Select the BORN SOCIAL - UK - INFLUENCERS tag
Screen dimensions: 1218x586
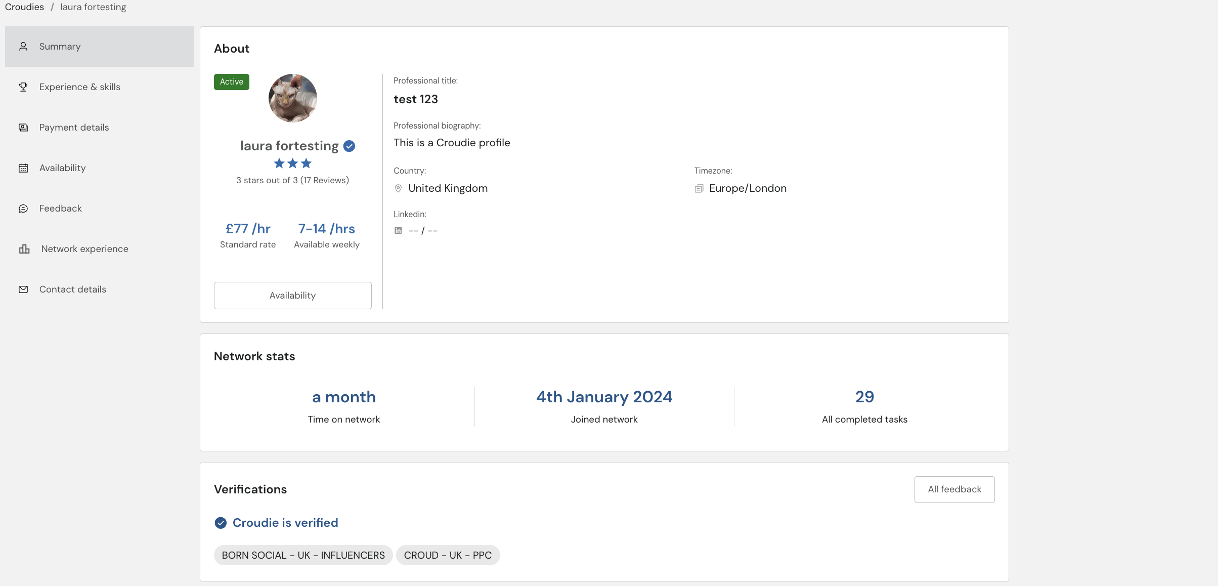tap(303, 555)
